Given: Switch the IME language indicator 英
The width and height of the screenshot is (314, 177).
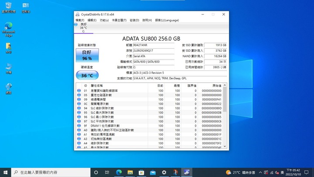Looking at the screenshot, I should point(282,172).
